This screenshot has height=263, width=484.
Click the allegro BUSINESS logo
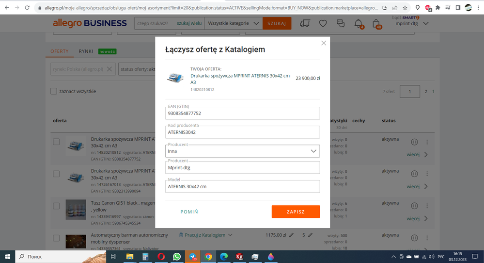coord(90,23)
